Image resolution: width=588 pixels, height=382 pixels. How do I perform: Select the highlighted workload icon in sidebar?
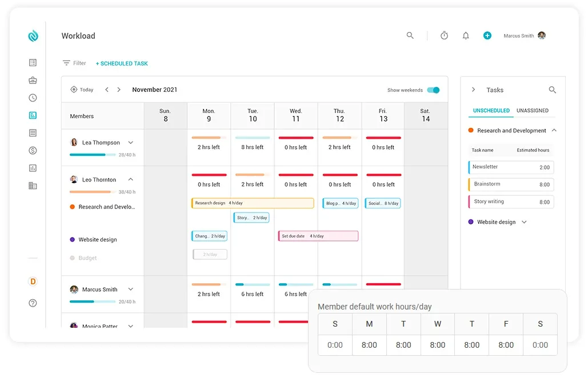(x=33, y=115)
